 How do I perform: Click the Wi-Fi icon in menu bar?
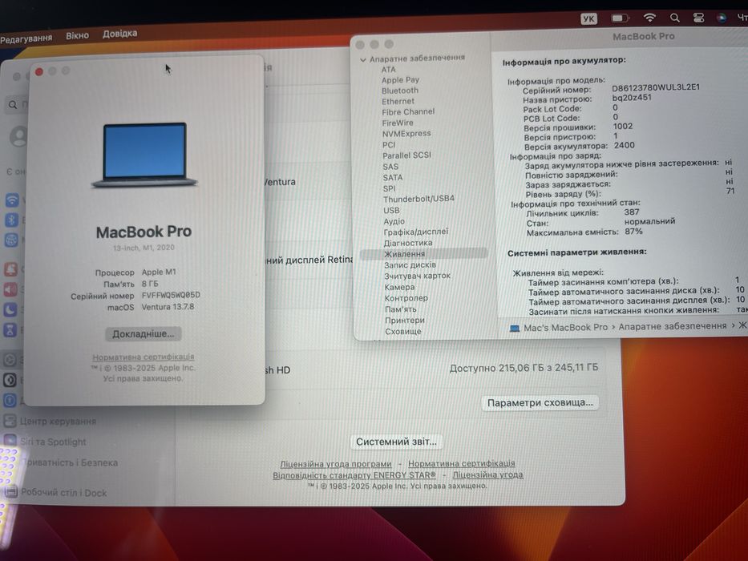coord(649,18)
